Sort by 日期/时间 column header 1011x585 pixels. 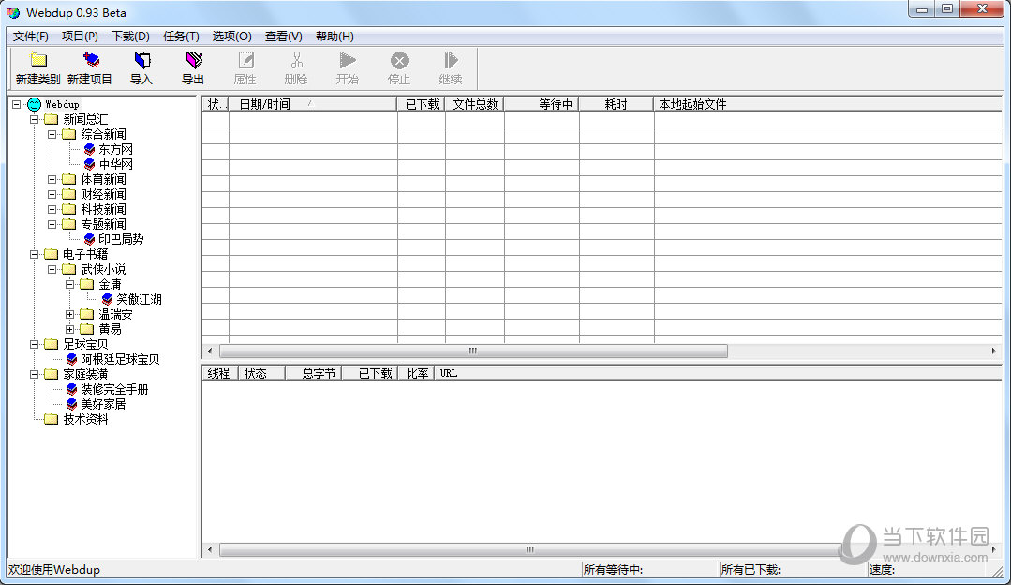[313, 104]
